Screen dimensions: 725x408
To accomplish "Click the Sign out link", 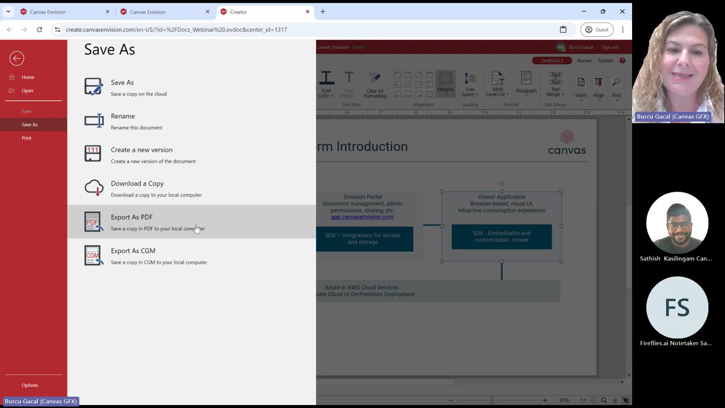I will [610, 47].
